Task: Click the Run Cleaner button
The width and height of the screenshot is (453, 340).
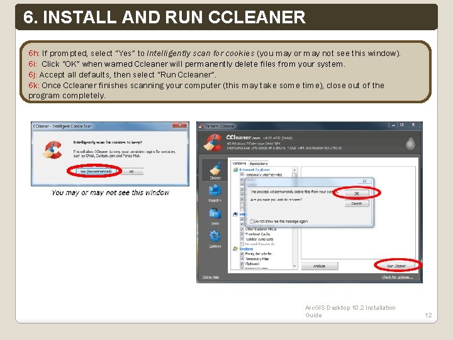Action: tap(396, 266)
